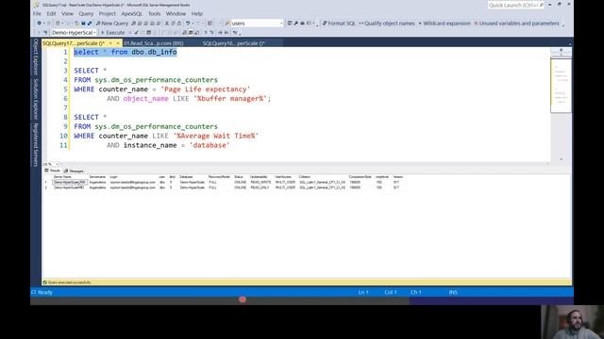Open the 'users' find combo box dropdown
Screen dimensions: 604x339
281,24
